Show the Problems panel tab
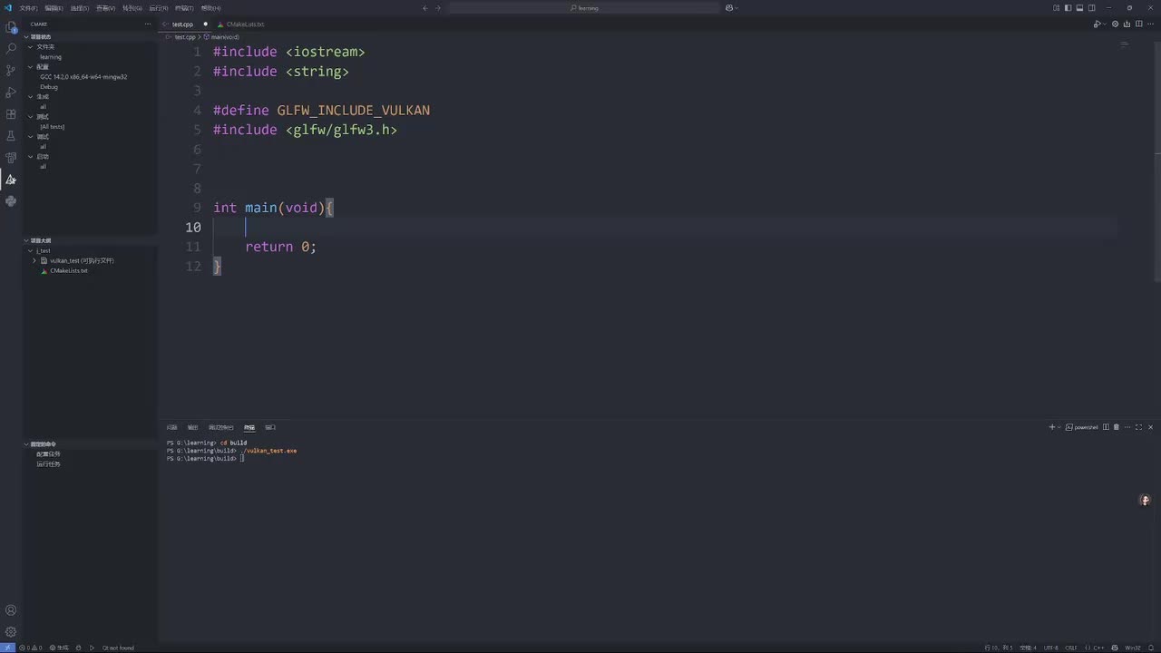Screen dimensions: 1161x653 (171, 427)
